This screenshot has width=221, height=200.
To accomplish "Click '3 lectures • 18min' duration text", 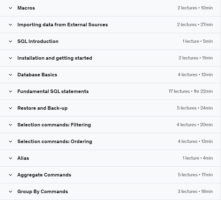I will (195, 192).
